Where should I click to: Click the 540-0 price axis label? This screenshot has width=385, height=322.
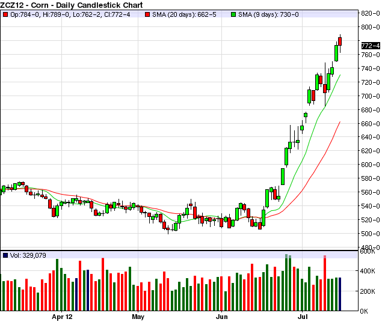click(371, 206)
